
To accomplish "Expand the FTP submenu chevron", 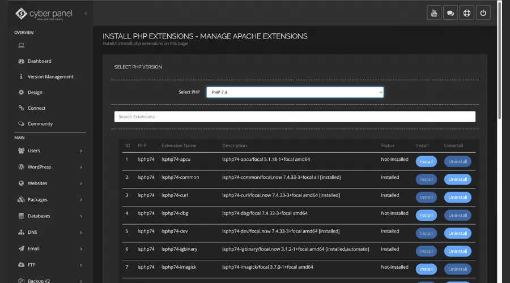I will point(81,265).
